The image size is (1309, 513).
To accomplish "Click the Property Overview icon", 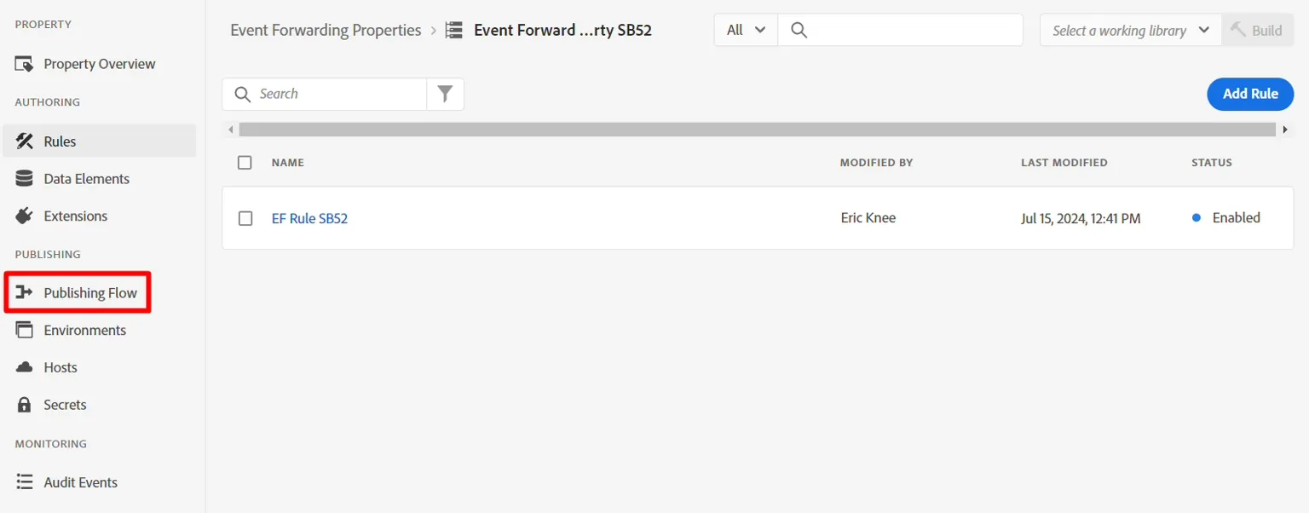I will click(25, 64).
